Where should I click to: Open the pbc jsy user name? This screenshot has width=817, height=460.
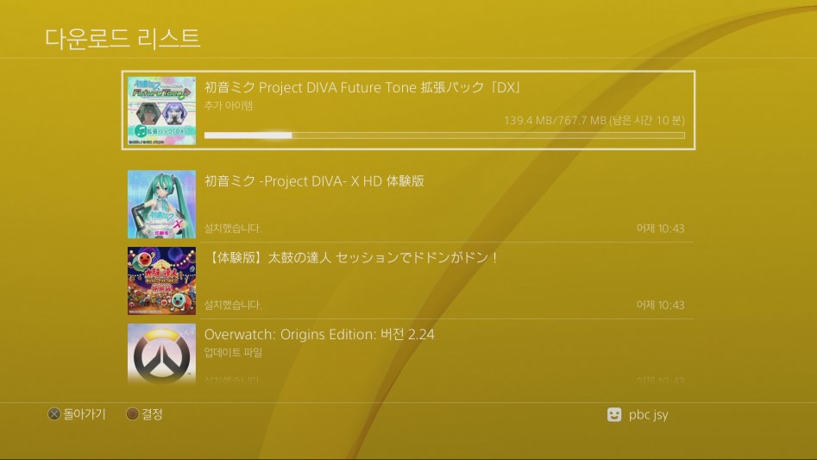click(648, 414)
